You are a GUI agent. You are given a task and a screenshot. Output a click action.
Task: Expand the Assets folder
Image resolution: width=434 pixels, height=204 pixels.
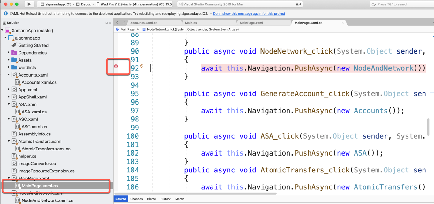[9, 60]
